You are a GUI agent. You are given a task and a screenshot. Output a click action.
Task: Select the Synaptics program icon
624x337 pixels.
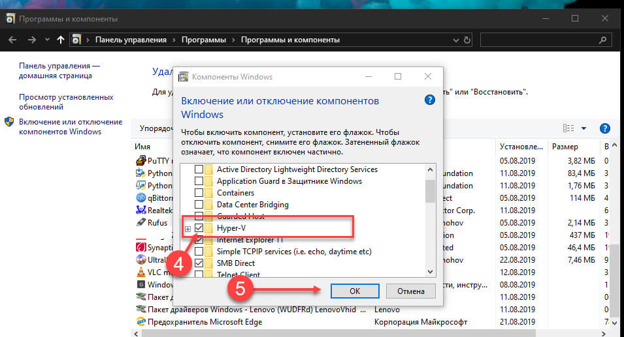(141, 247)
